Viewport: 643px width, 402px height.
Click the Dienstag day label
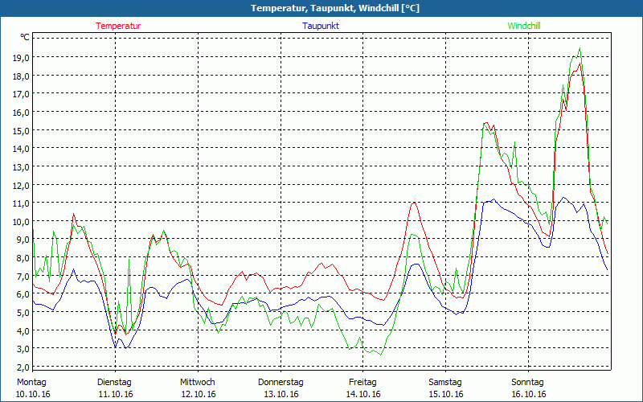(114, 382)
